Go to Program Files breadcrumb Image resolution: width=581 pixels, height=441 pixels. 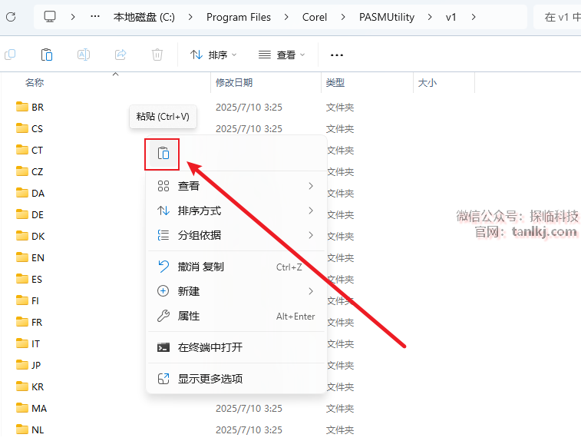239,17
